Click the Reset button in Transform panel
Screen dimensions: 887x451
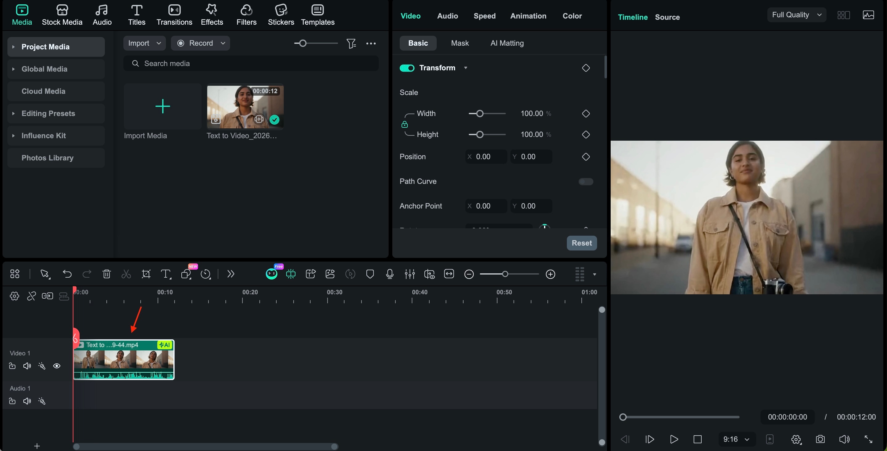pos(582,243)
